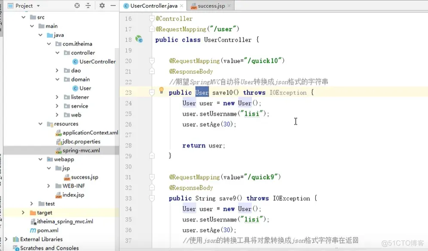Viewport: 428px width, 251px height.
Task: Collapse the com.itheima package
Action: click(49, 44)
